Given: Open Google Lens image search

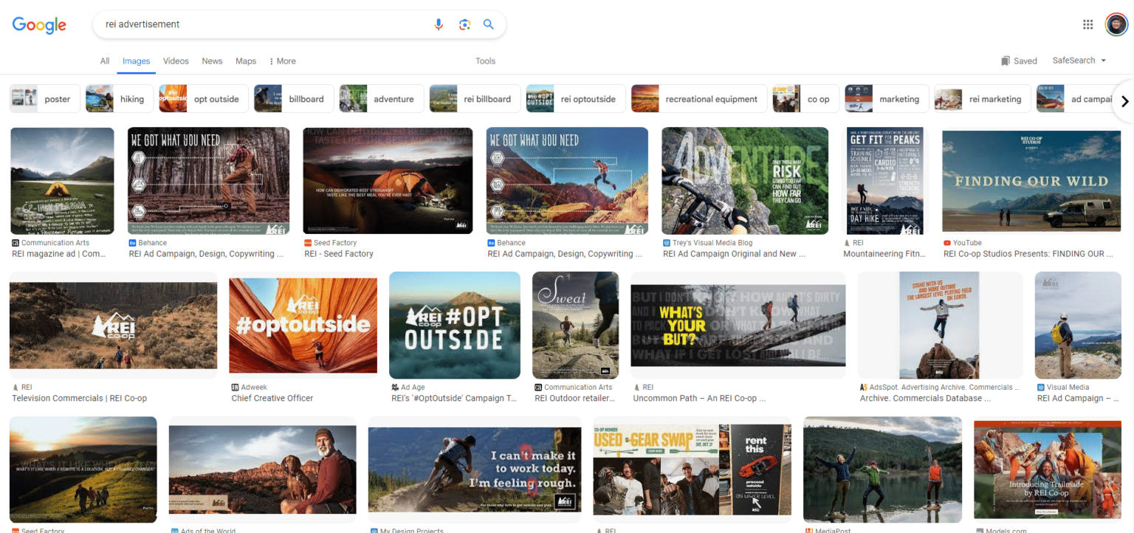Looking at the screenshot, I should tap(464, 24).
